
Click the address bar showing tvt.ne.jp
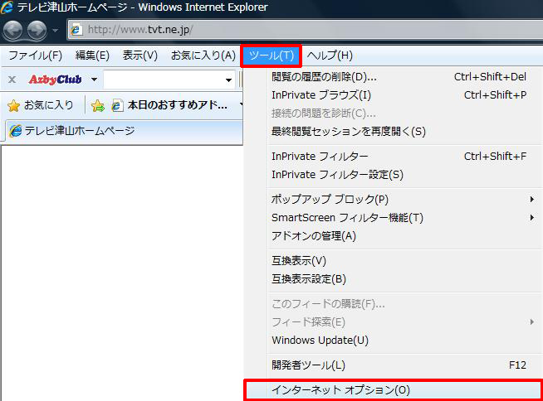click(305, 30)
